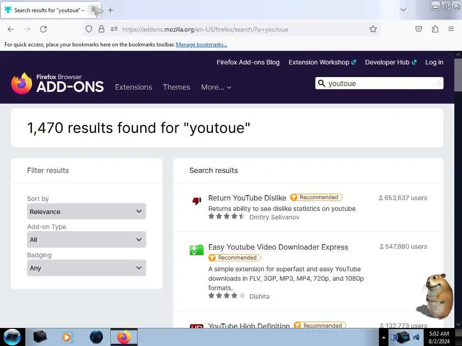Submit search with arrow button
Screen dimensions: 462x346
(438, 83)
